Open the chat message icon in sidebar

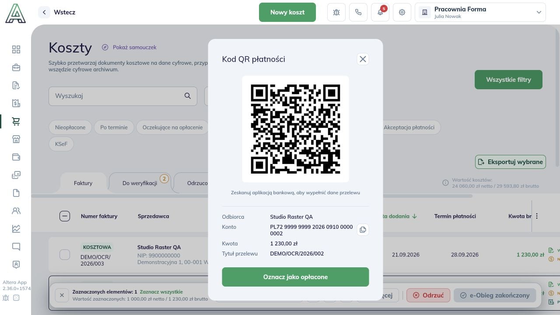click(x=16, y=247)
